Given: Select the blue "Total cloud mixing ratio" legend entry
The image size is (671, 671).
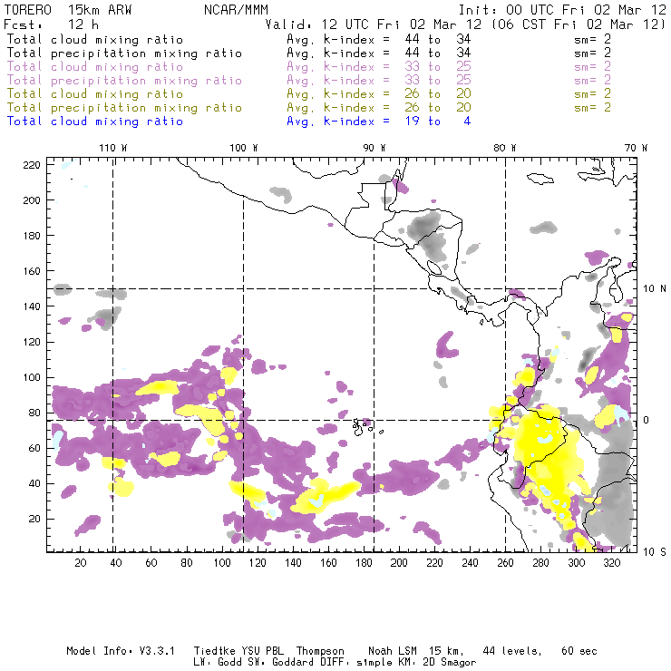Looking at the screenshot, I should coord(95,122).
